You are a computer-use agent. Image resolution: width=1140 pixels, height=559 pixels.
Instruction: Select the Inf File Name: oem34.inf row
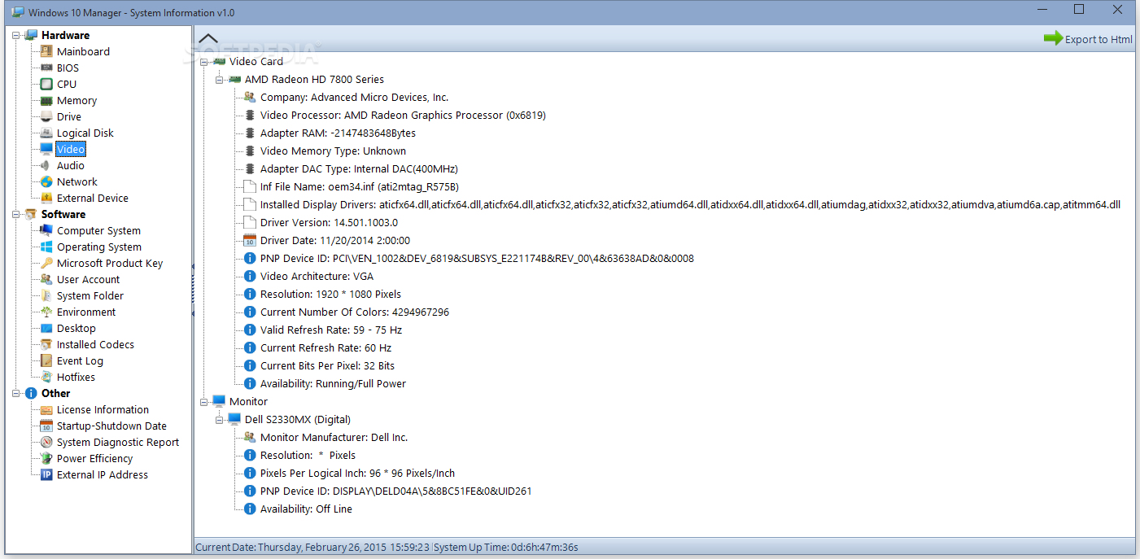pos(360,186)
